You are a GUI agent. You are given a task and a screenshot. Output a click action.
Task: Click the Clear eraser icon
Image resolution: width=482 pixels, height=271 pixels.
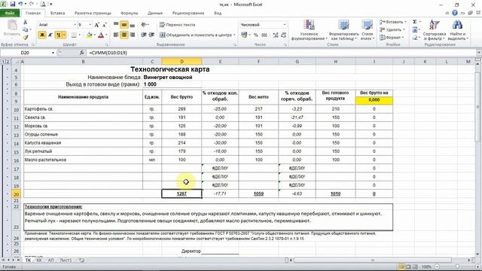(x=415, y=37)
